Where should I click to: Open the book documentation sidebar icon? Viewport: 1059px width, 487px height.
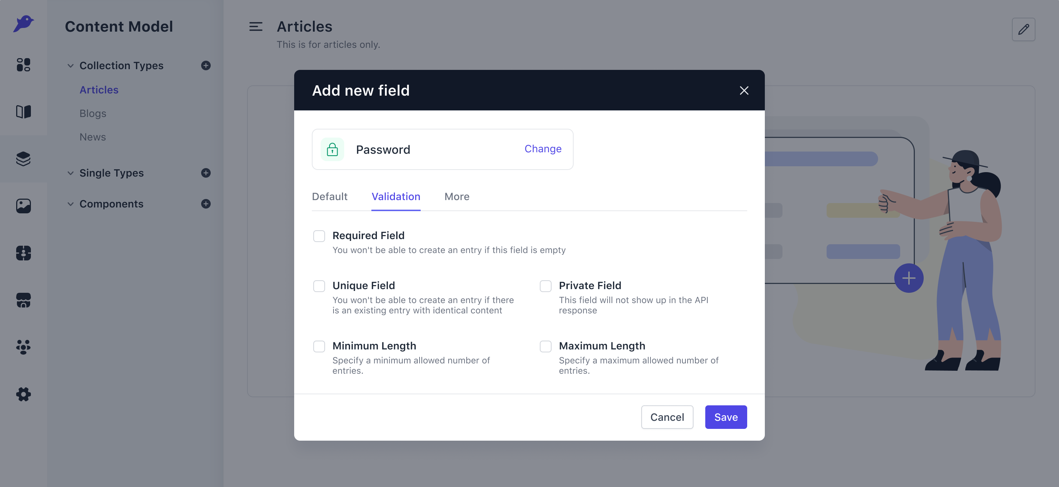tap(24, 111)
